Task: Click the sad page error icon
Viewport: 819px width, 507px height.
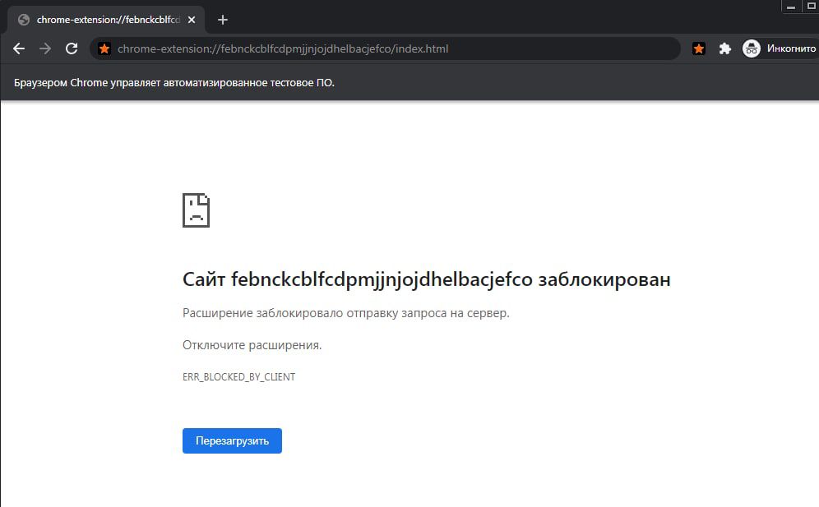Action: (196, 210)
